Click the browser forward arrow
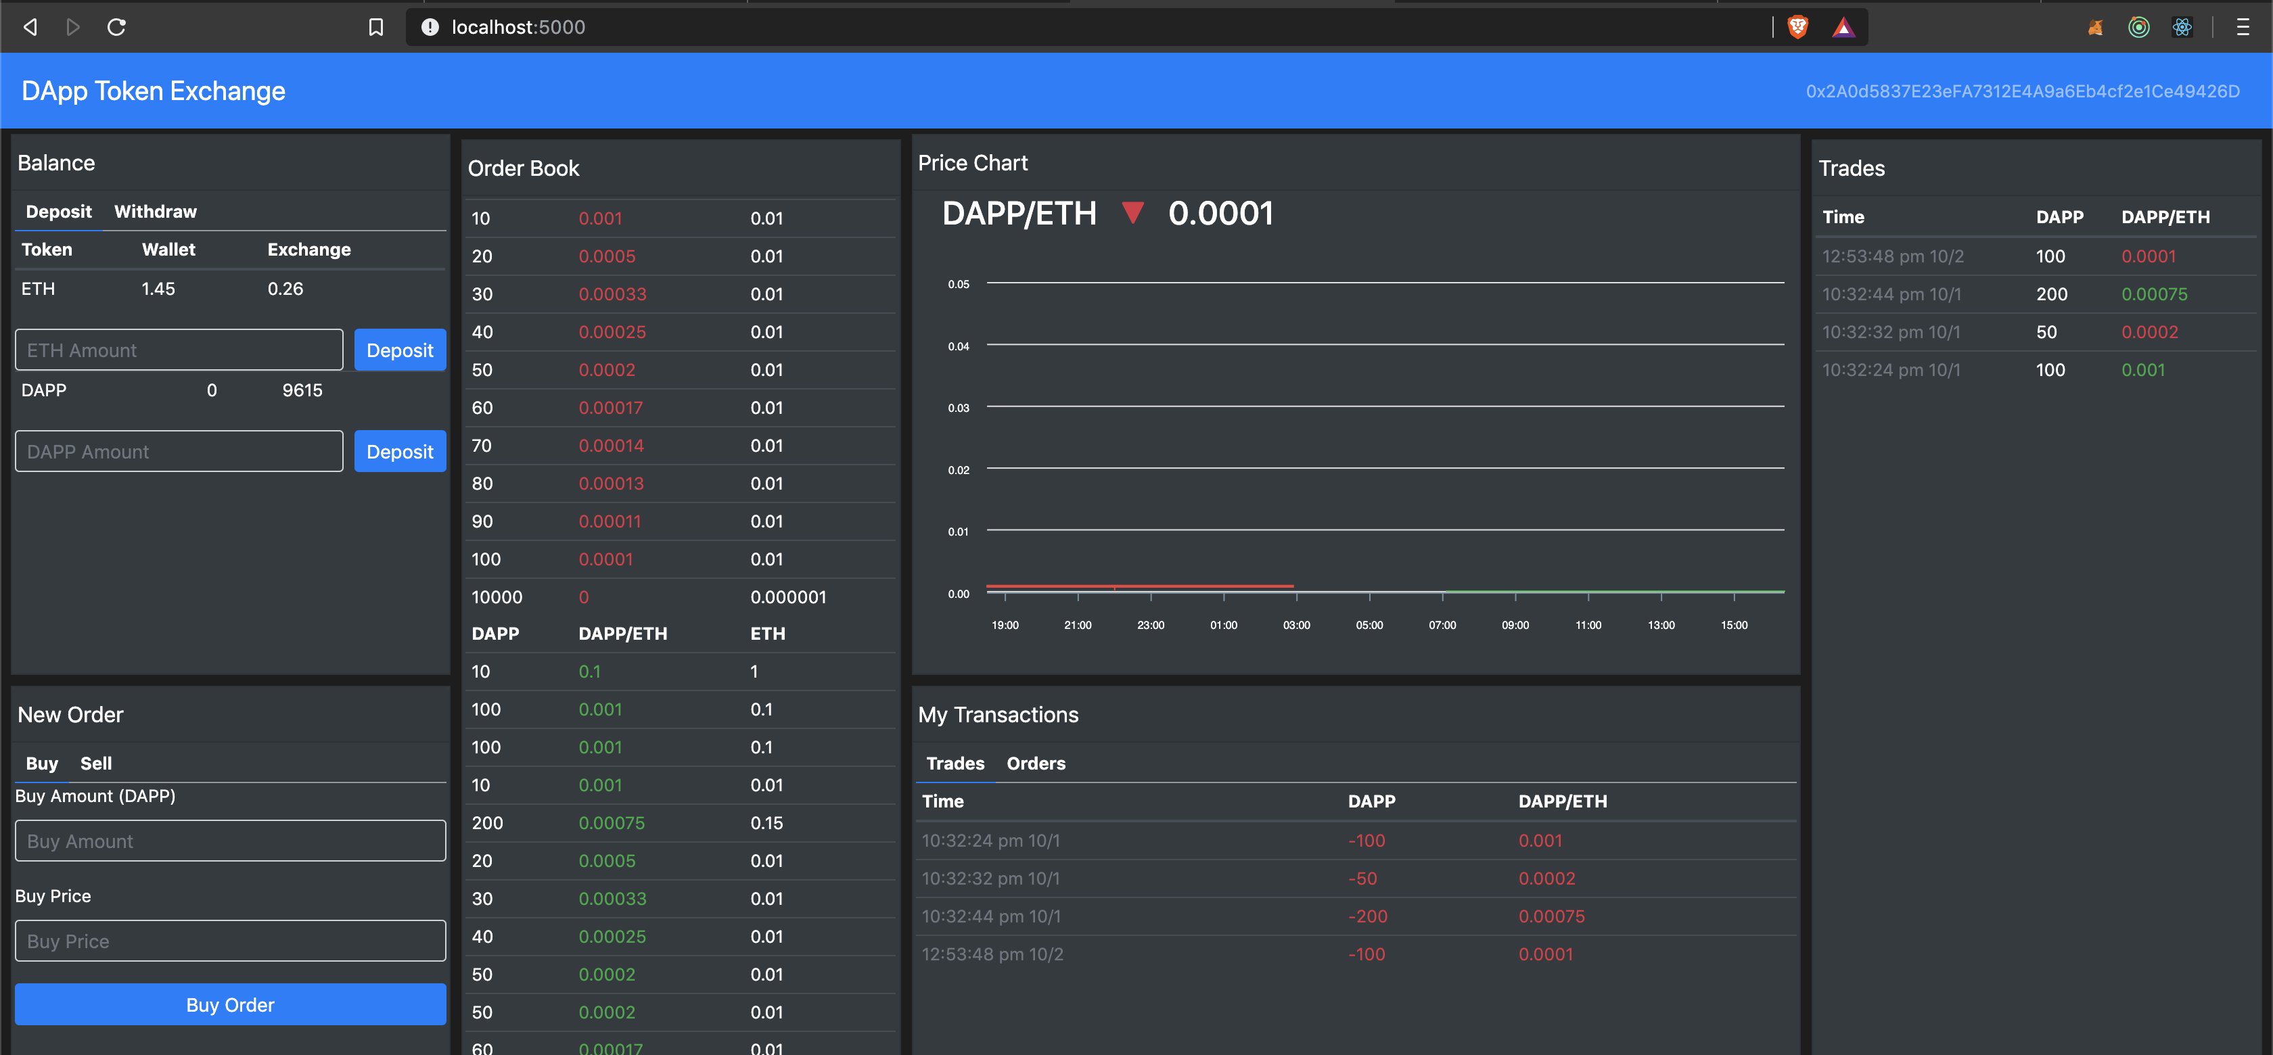The width and height of the screenshot is (2273, 1055). pos(73,27)
